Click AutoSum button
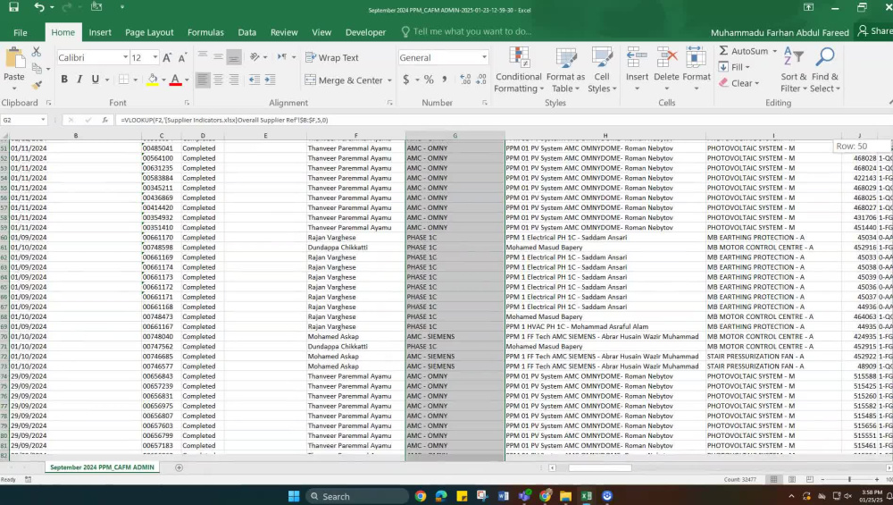This screenshot has height=505, width=893. [744, 51]
